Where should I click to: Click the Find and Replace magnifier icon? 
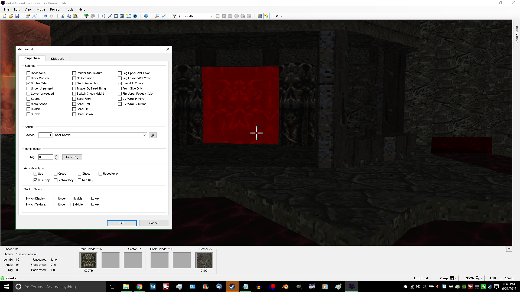(x=157, y=16)
